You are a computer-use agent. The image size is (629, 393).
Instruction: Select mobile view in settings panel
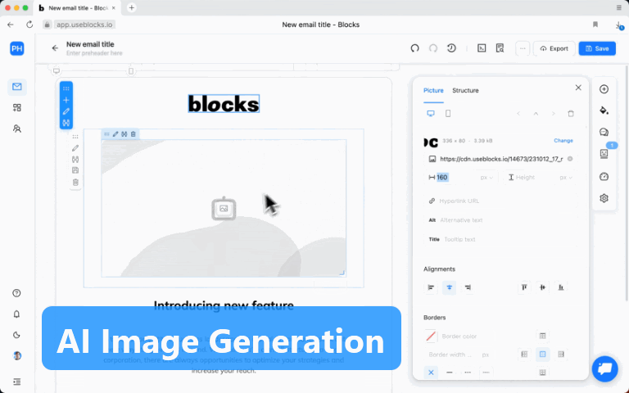pos(448,114)
